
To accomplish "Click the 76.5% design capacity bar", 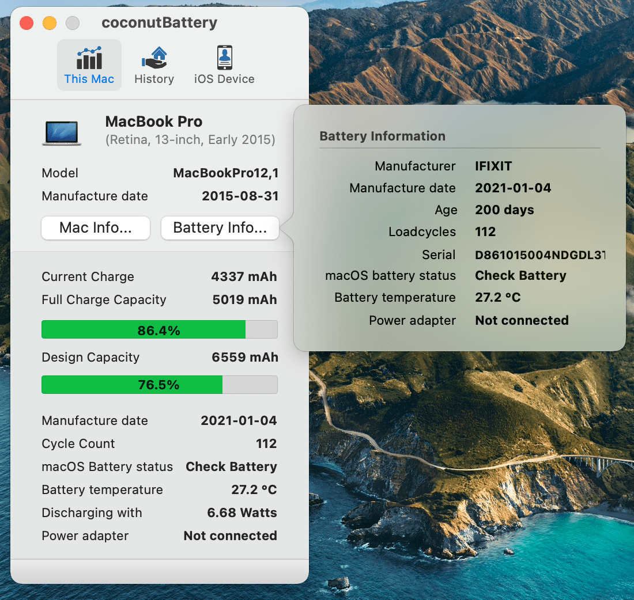I will tap(159, 385).
